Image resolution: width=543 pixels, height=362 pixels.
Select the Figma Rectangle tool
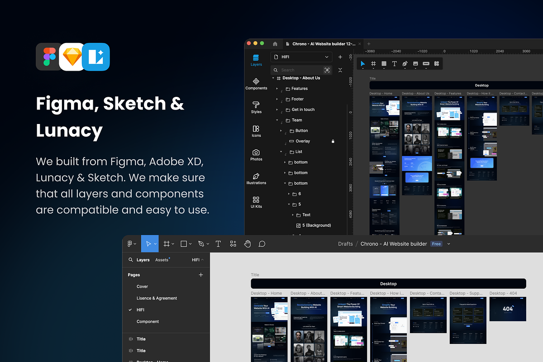[x=184, y=244]
